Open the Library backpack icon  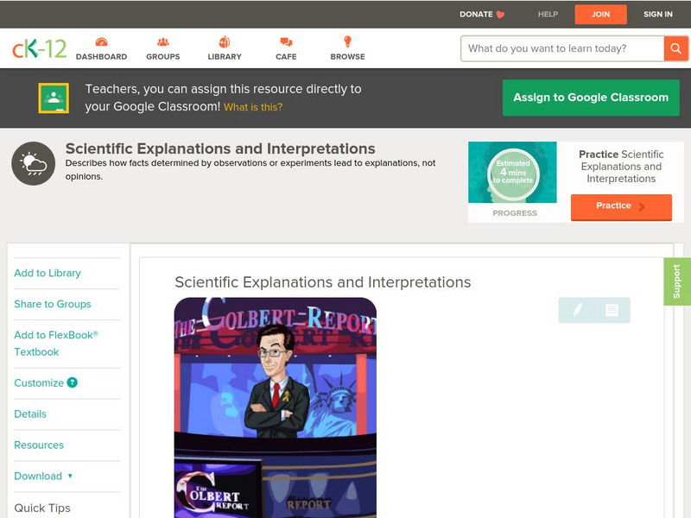225,41
